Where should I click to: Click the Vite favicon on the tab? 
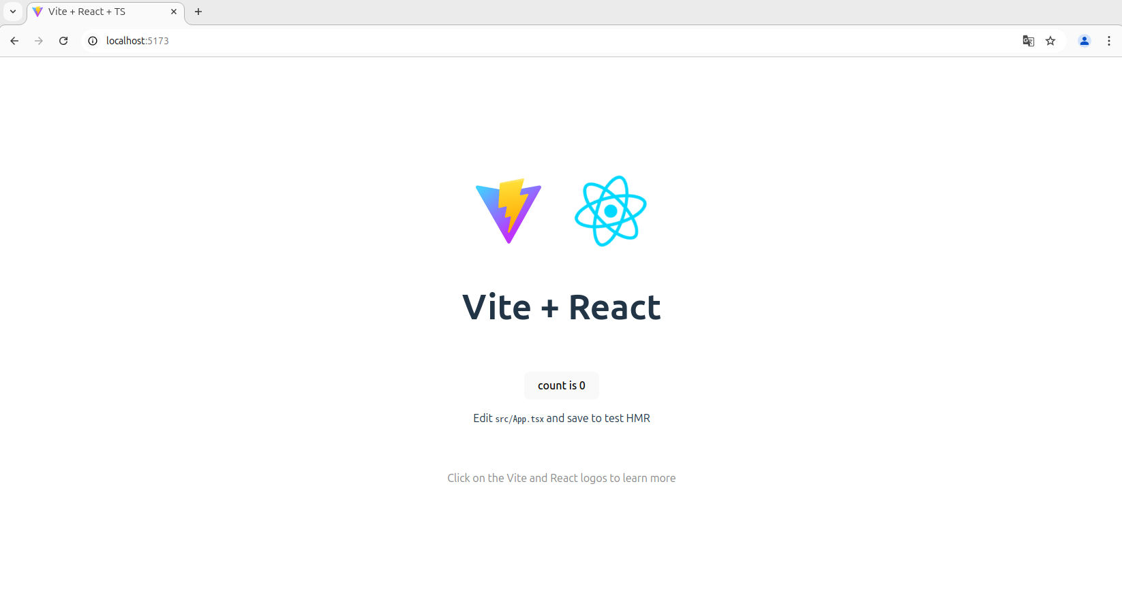(x=38, y=12)
